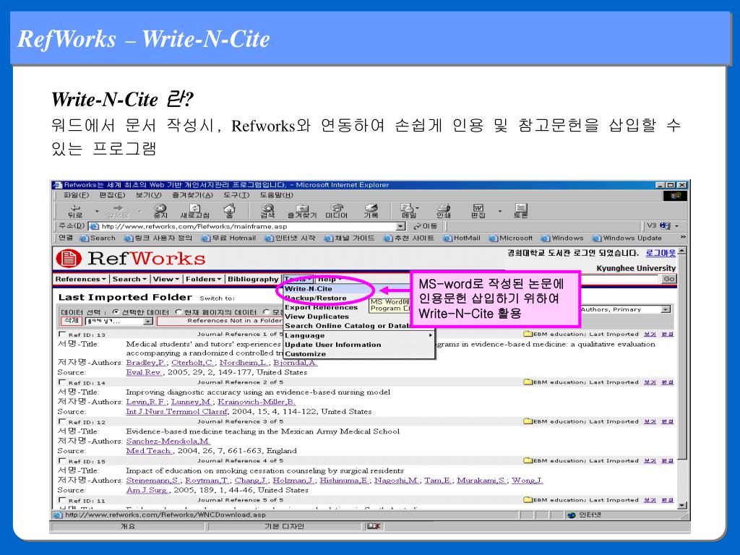Click the address bar URL field

point(248,226)
